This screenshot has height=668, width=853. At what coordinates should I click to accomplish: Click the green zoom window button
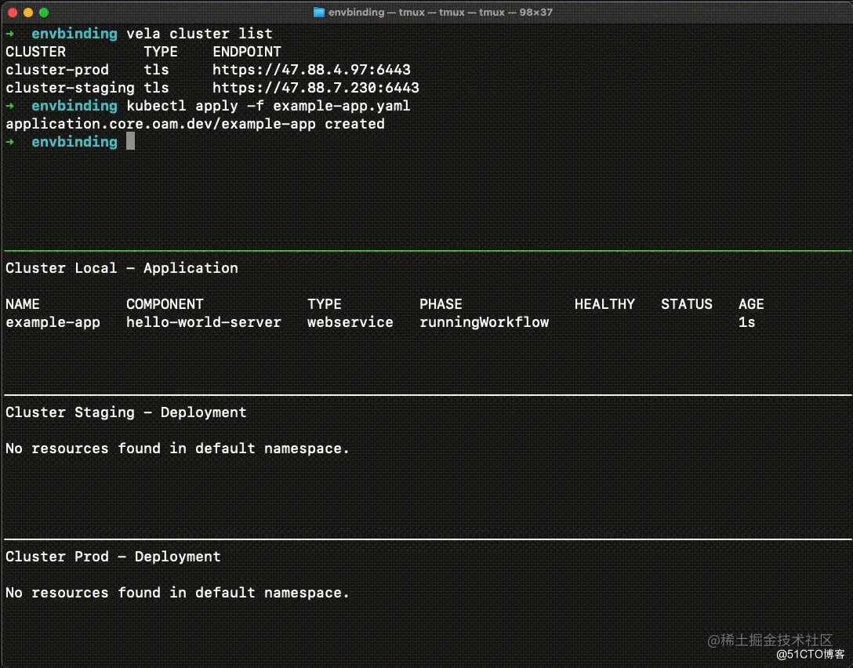[x=44, y=12]
